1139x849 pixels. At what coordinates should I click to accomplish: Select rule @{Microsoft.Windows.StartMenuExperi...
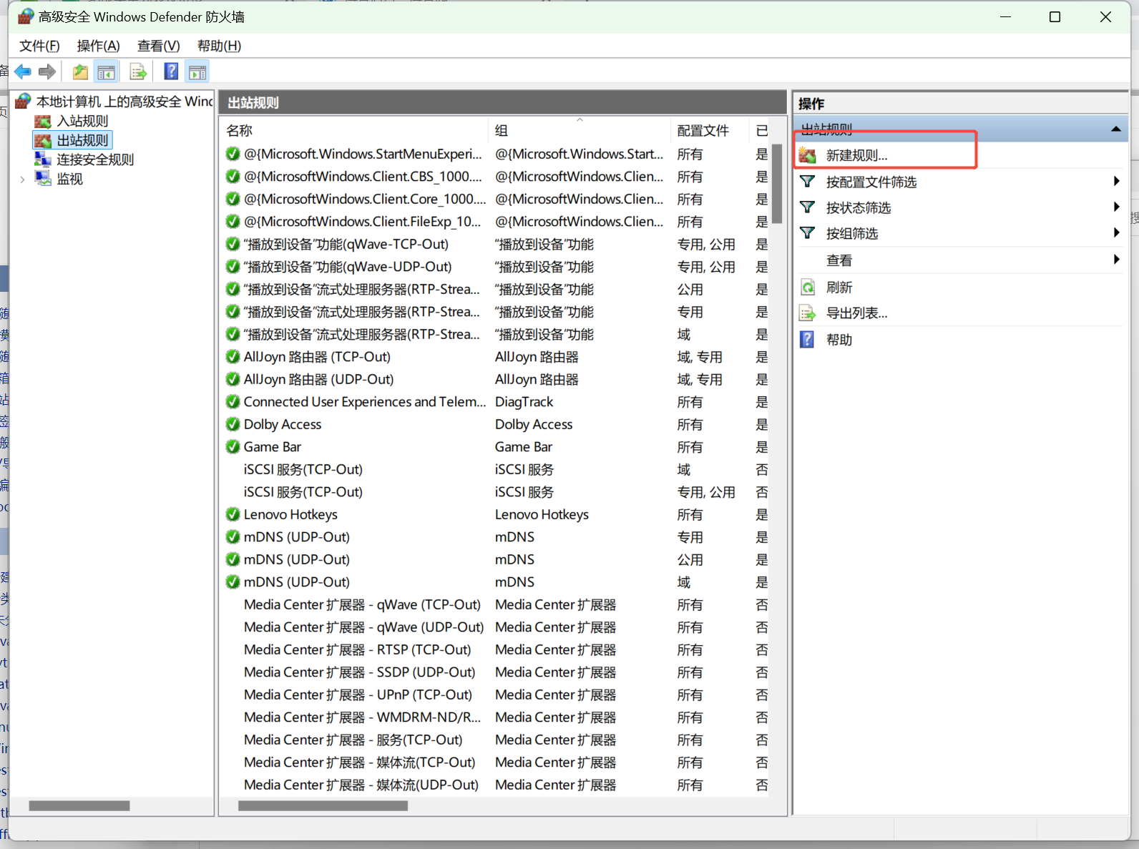click(x=363, y=154)
